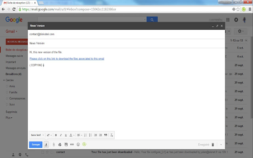Toggle bold formatting
This screenshot has width=253, height=158.
click(x=56, y=135)
